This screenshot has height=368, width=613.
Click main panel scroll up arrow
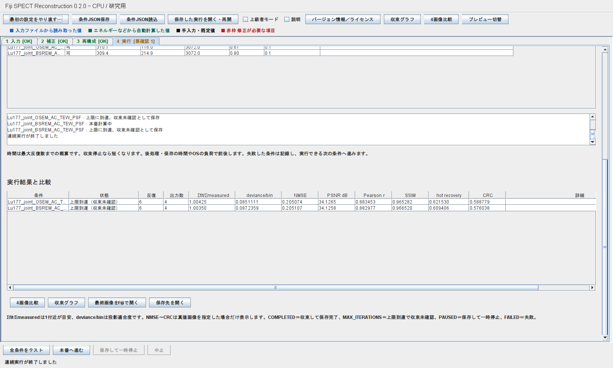605,49
